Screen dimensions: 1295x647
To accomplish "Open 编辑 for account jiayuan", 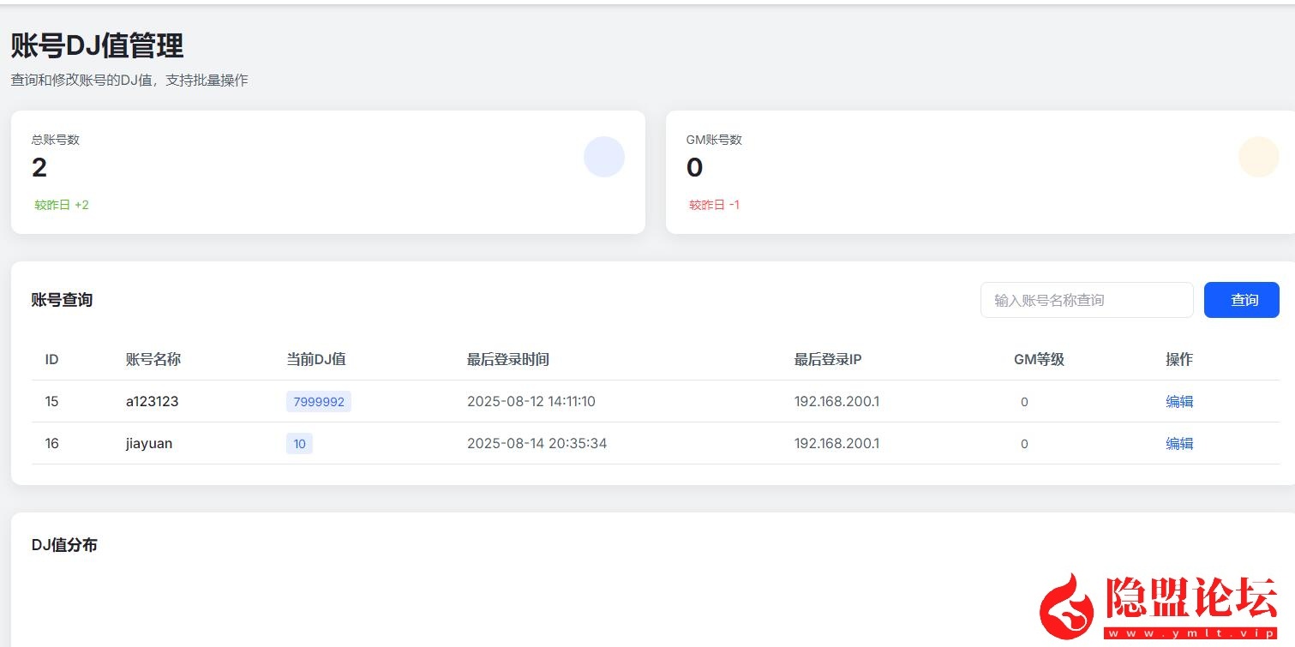I will (x=1178, y=443).
